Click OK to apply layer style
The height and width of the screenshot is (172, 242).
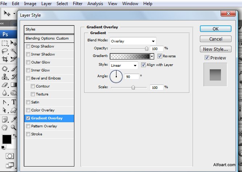coord(216,29)
